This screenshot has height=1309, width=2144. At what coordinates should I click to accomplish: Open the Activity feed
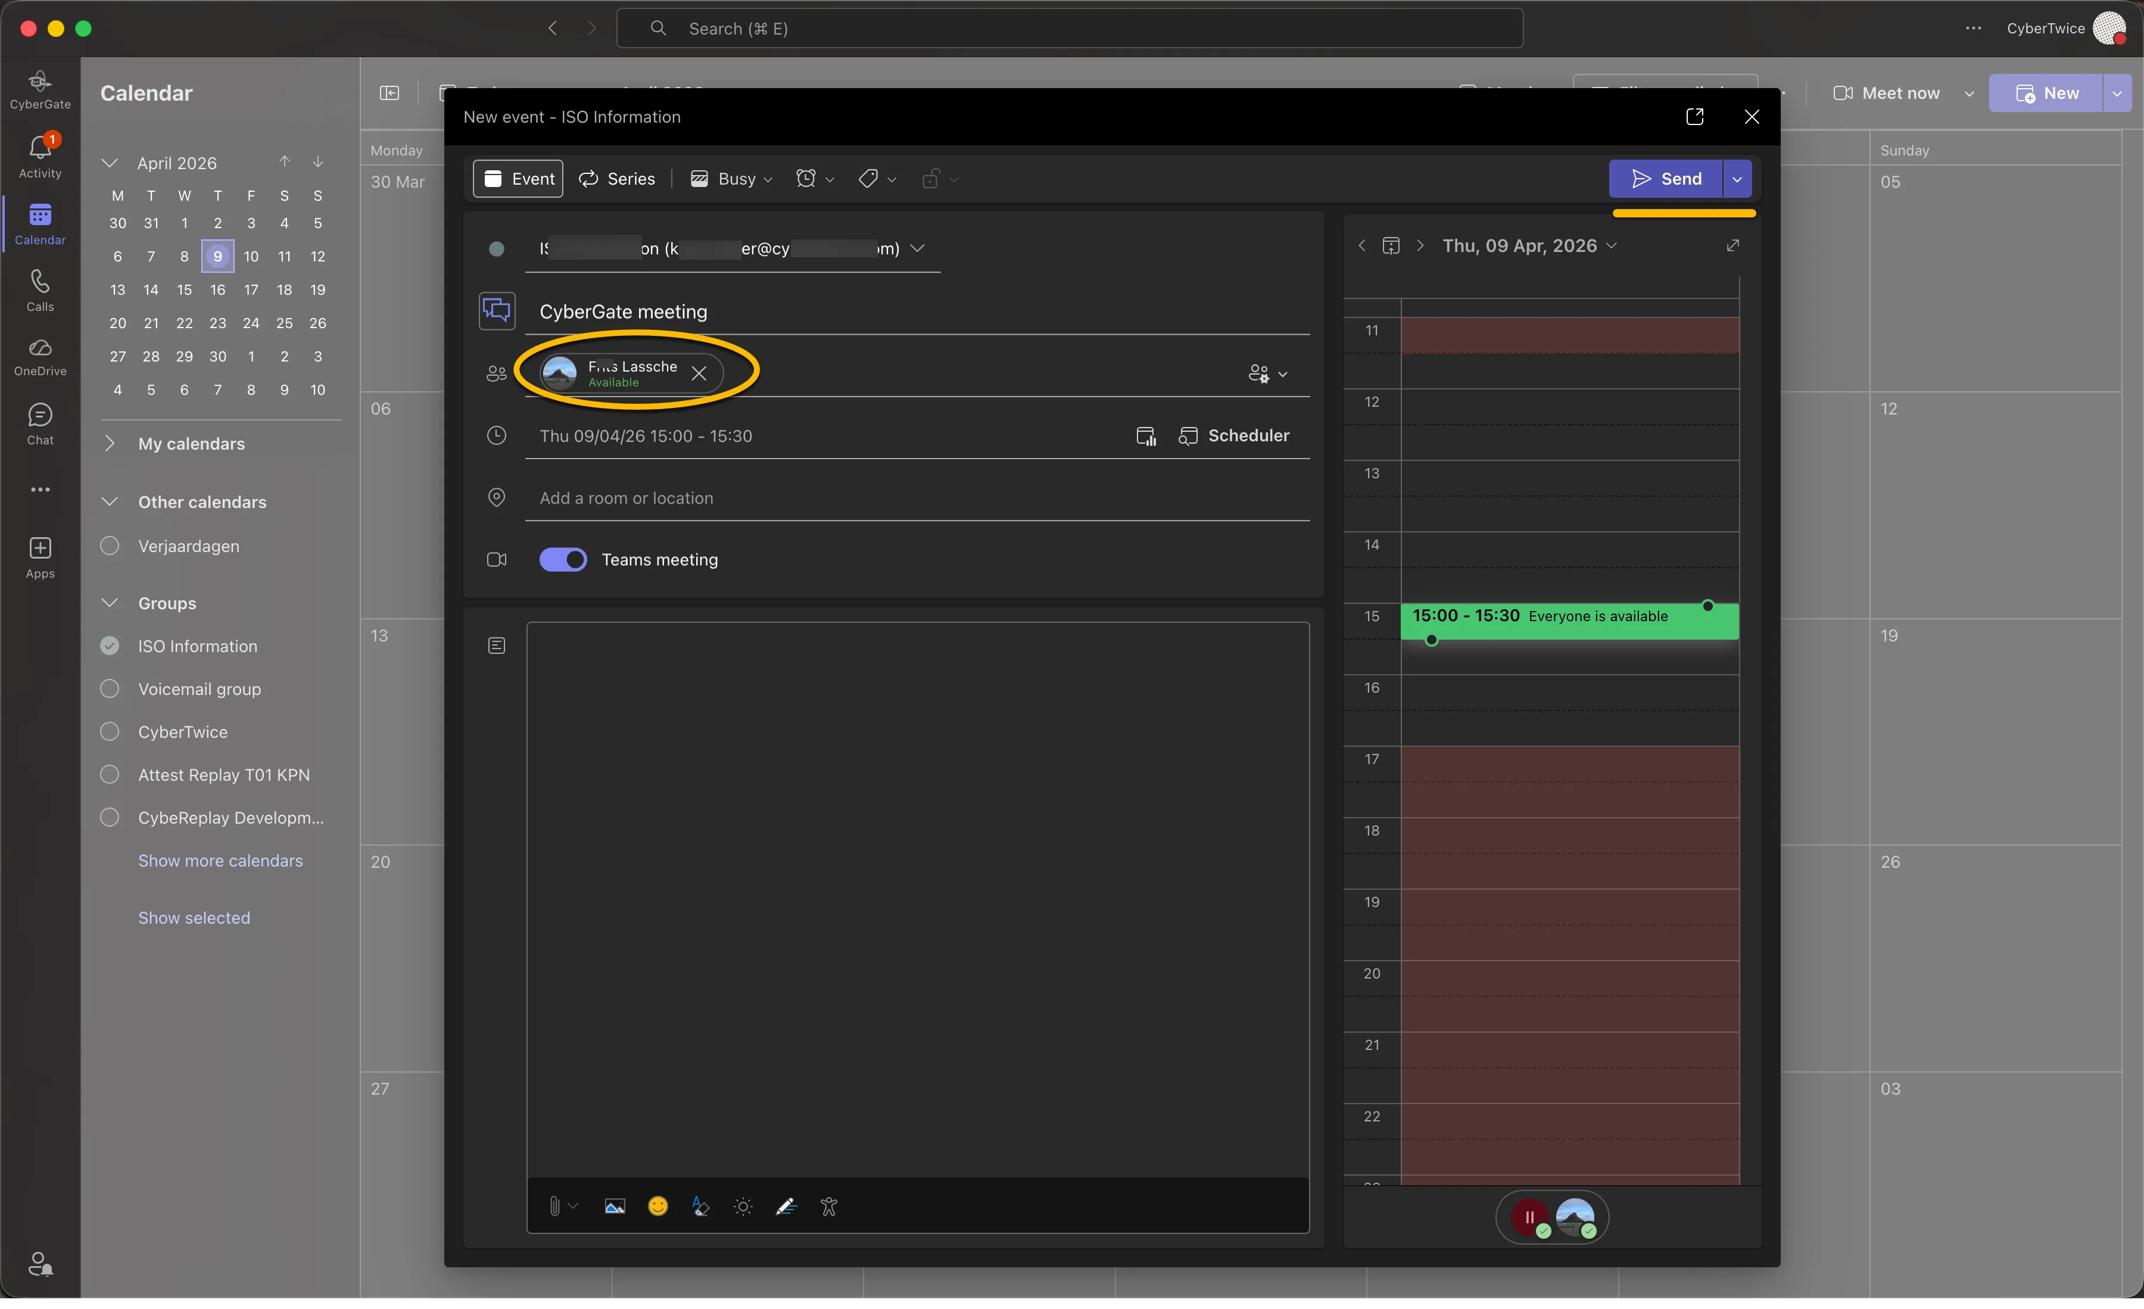pos(40,158)
